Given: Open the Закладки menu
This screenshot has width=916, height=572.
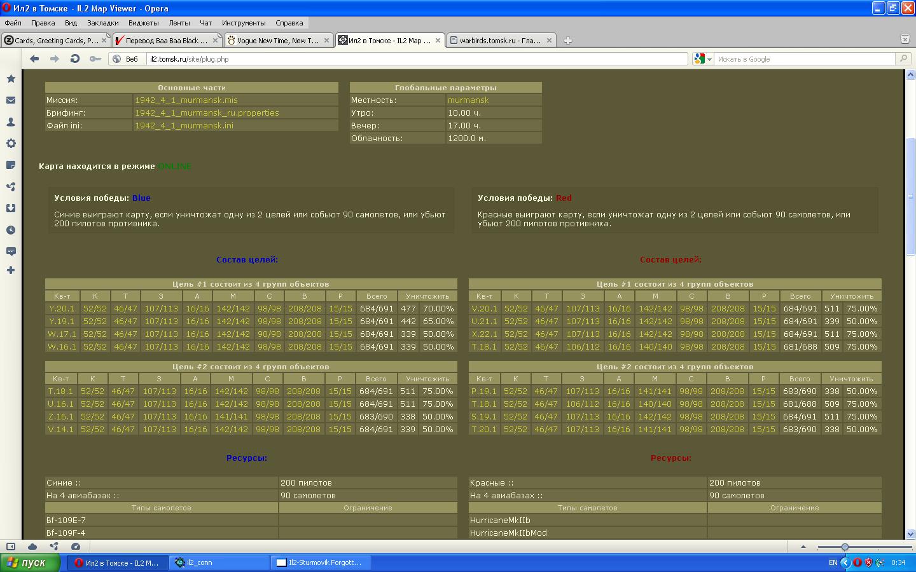Looking at the screenshot, I should (x=102, y=23).
